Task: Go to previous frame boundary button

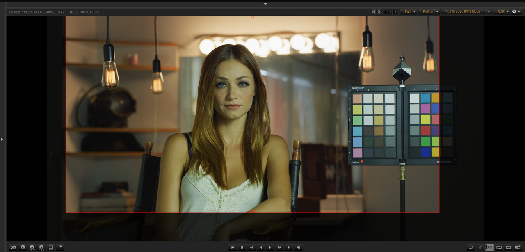Action: tap(242, 247)
